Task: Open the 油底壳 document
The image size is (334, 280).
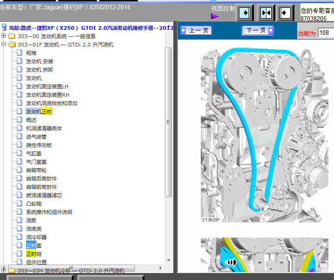Action: [34, 229]
